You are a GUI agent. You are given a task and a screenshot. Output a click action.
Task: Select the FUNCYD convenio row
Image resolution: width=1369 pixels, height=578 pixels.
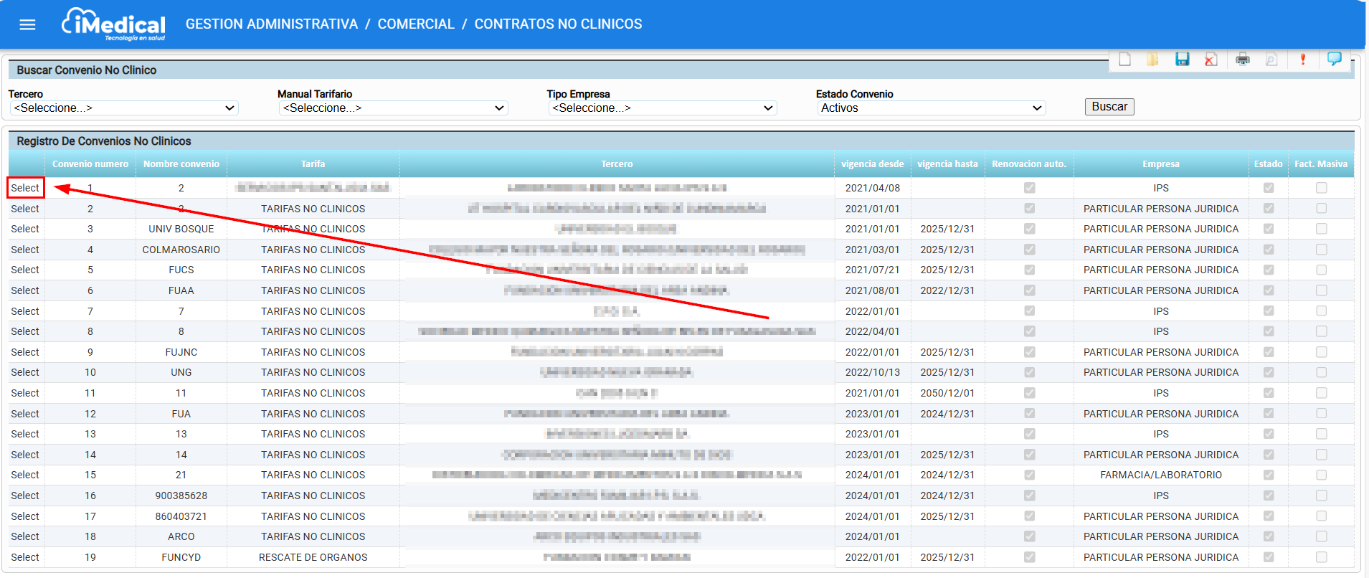[x=25, y=557]
